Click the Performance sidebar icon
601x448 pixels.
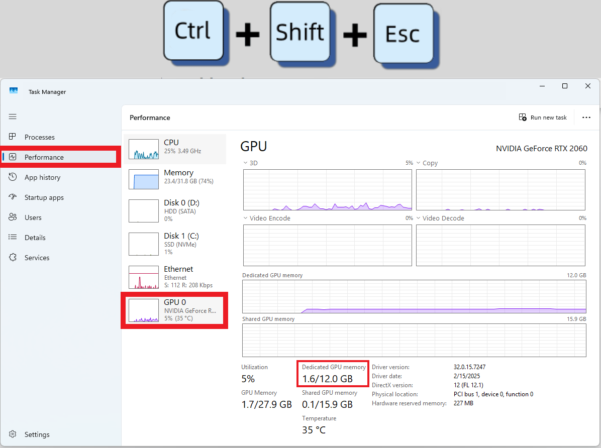[13, 157]
